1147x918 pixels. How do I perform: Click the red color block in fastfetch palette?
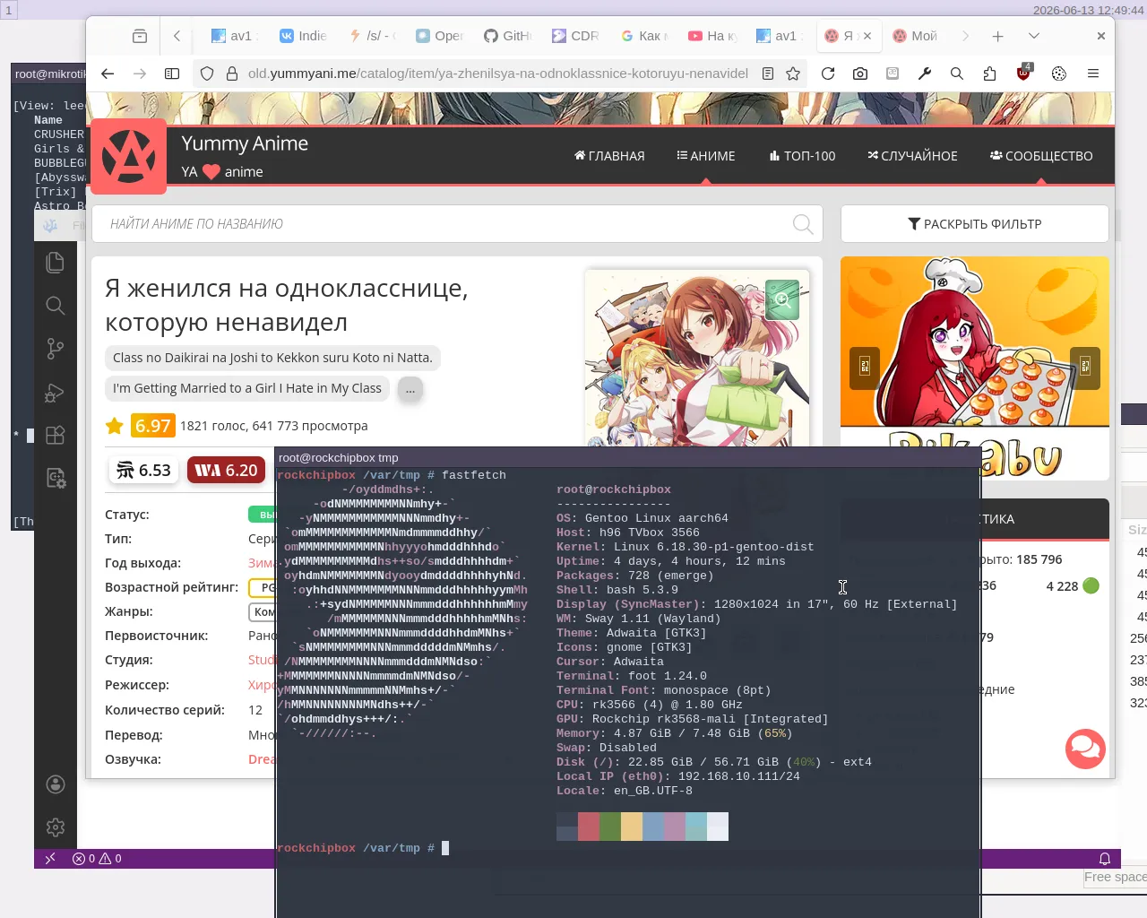click(x=589, y=827)
